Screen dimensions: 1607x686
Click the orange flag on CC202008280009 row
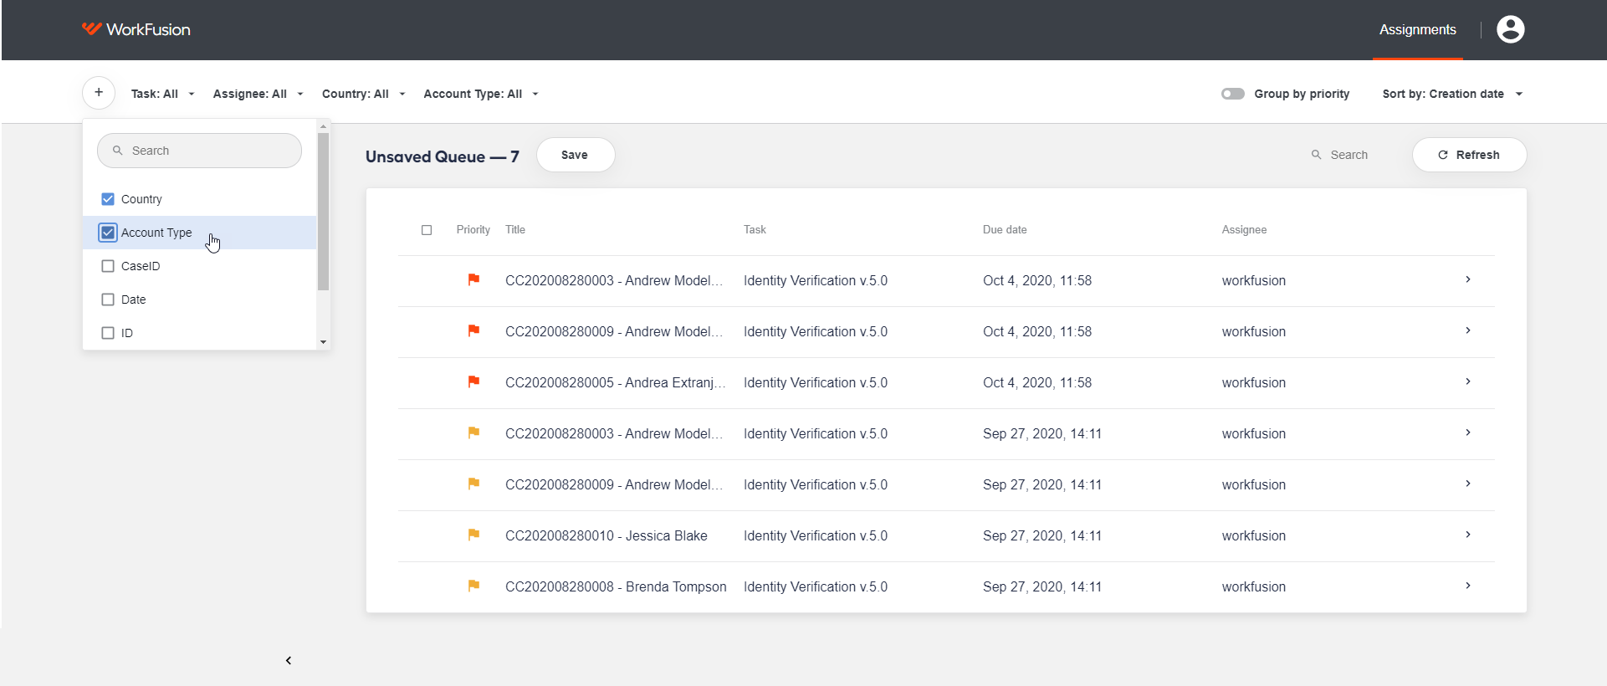[473, 484]
